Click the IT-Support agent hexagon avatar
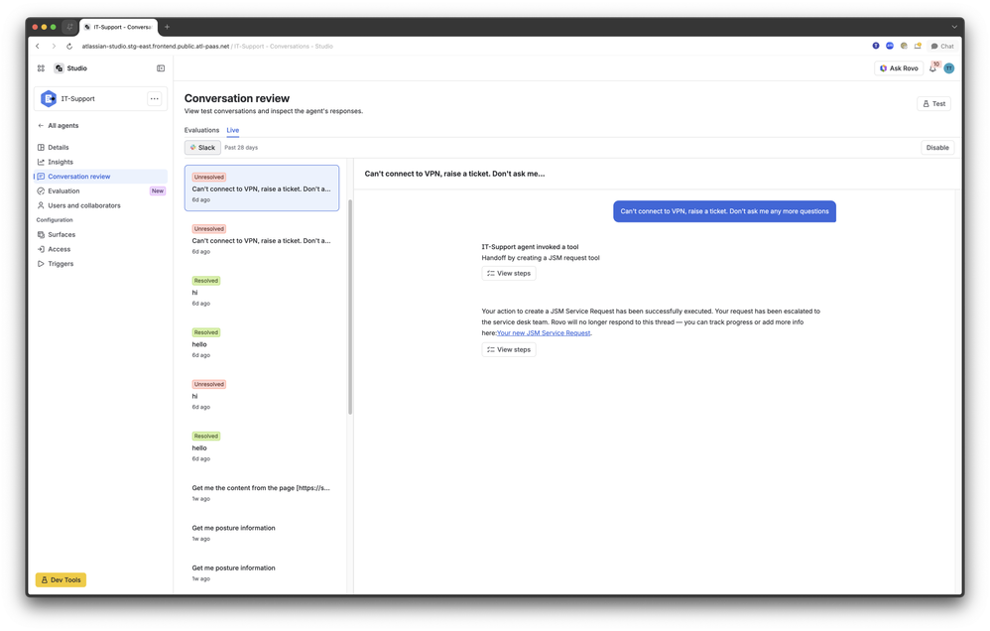Image resolution: width=990 pixels, height=631 pixels. pyautogui.click(x=49, y=98)
